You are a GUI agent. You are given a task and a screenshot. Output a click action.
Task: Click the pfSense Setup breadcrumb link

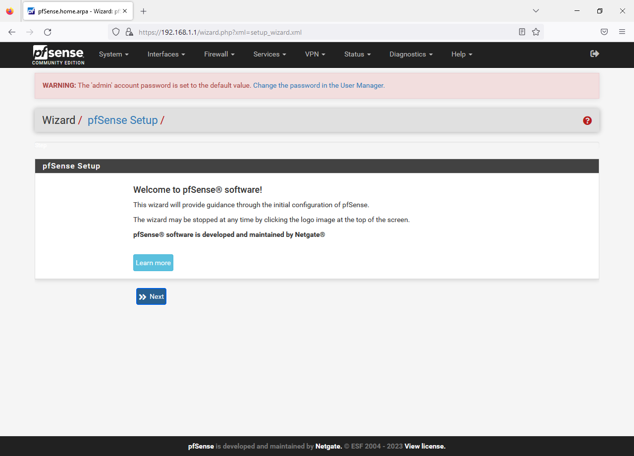tap(123, 120)
